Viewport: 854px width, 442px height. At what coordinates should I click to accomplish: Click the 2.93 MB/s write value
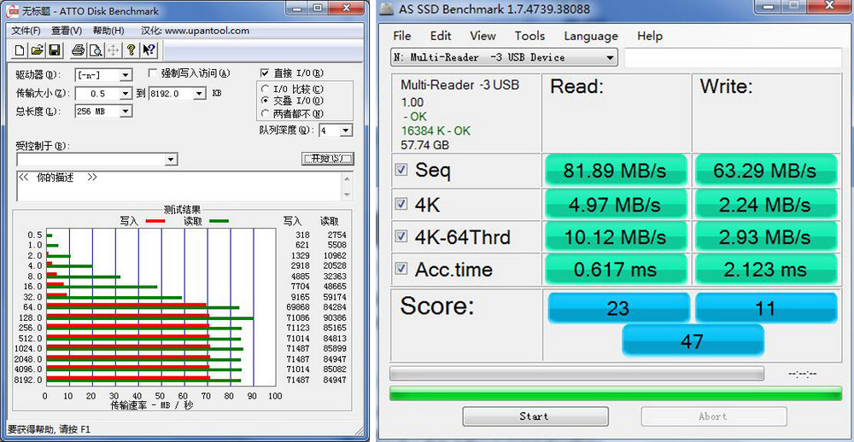pyautogui.click(x=764, y=237)
